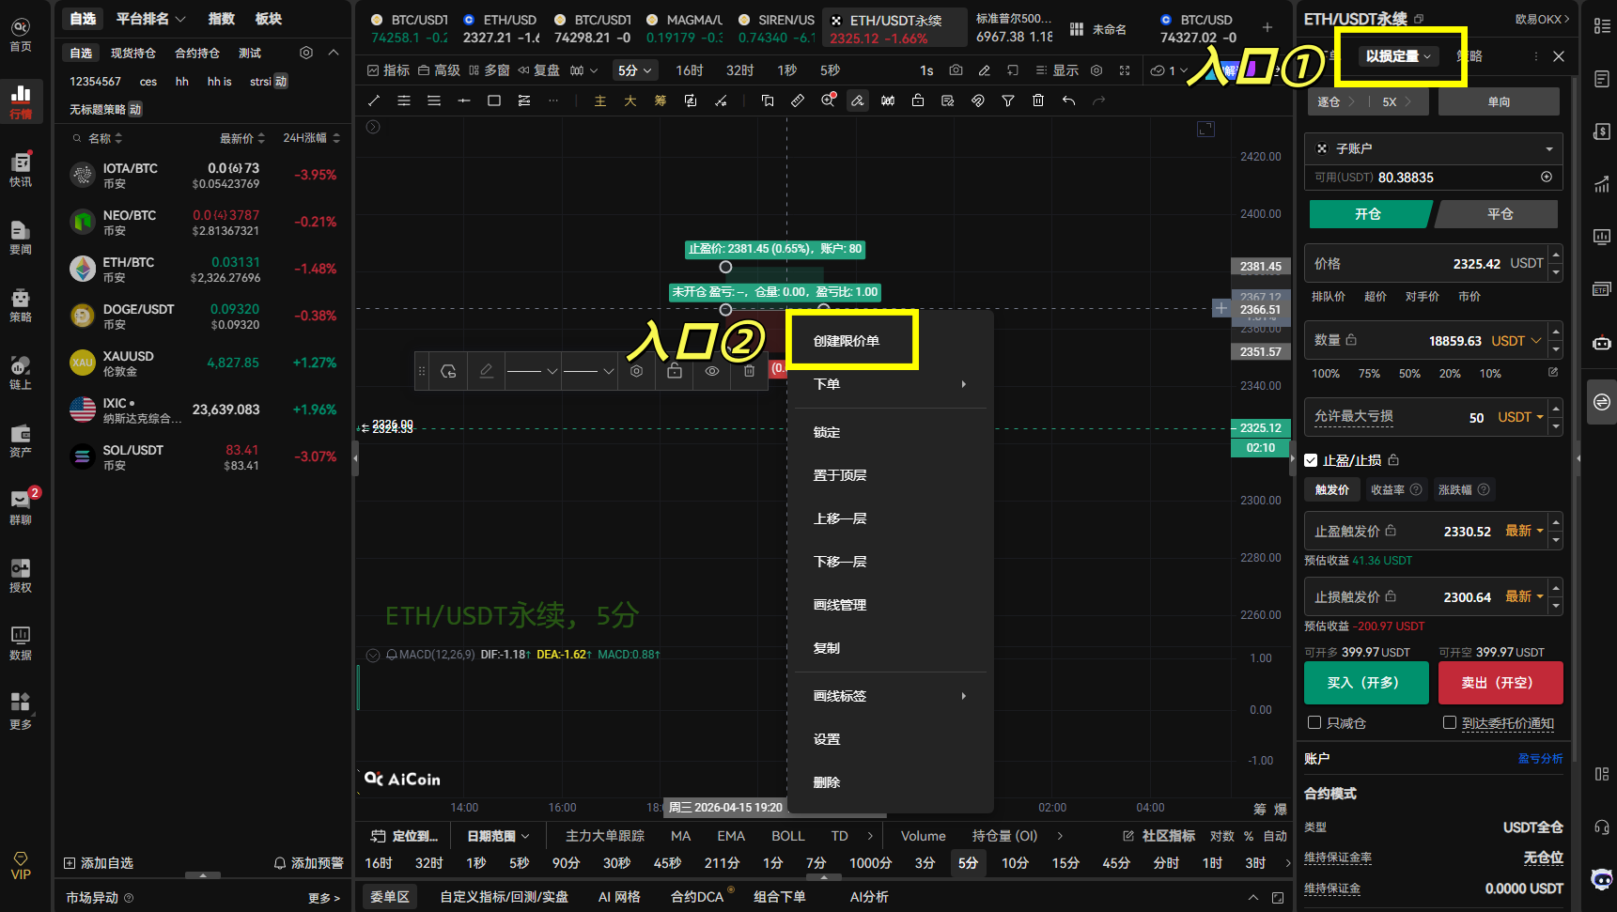Open the 5分 timeframe dropdown
Screen dimensions: 1617x912
634,70
